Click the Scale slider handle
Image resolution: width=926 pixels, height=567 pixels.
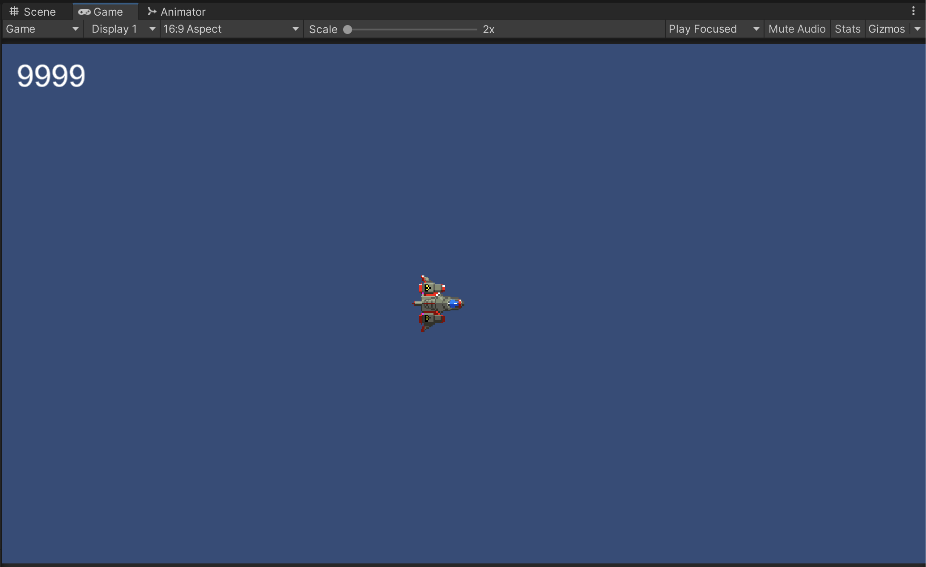(x=348, y=30)
